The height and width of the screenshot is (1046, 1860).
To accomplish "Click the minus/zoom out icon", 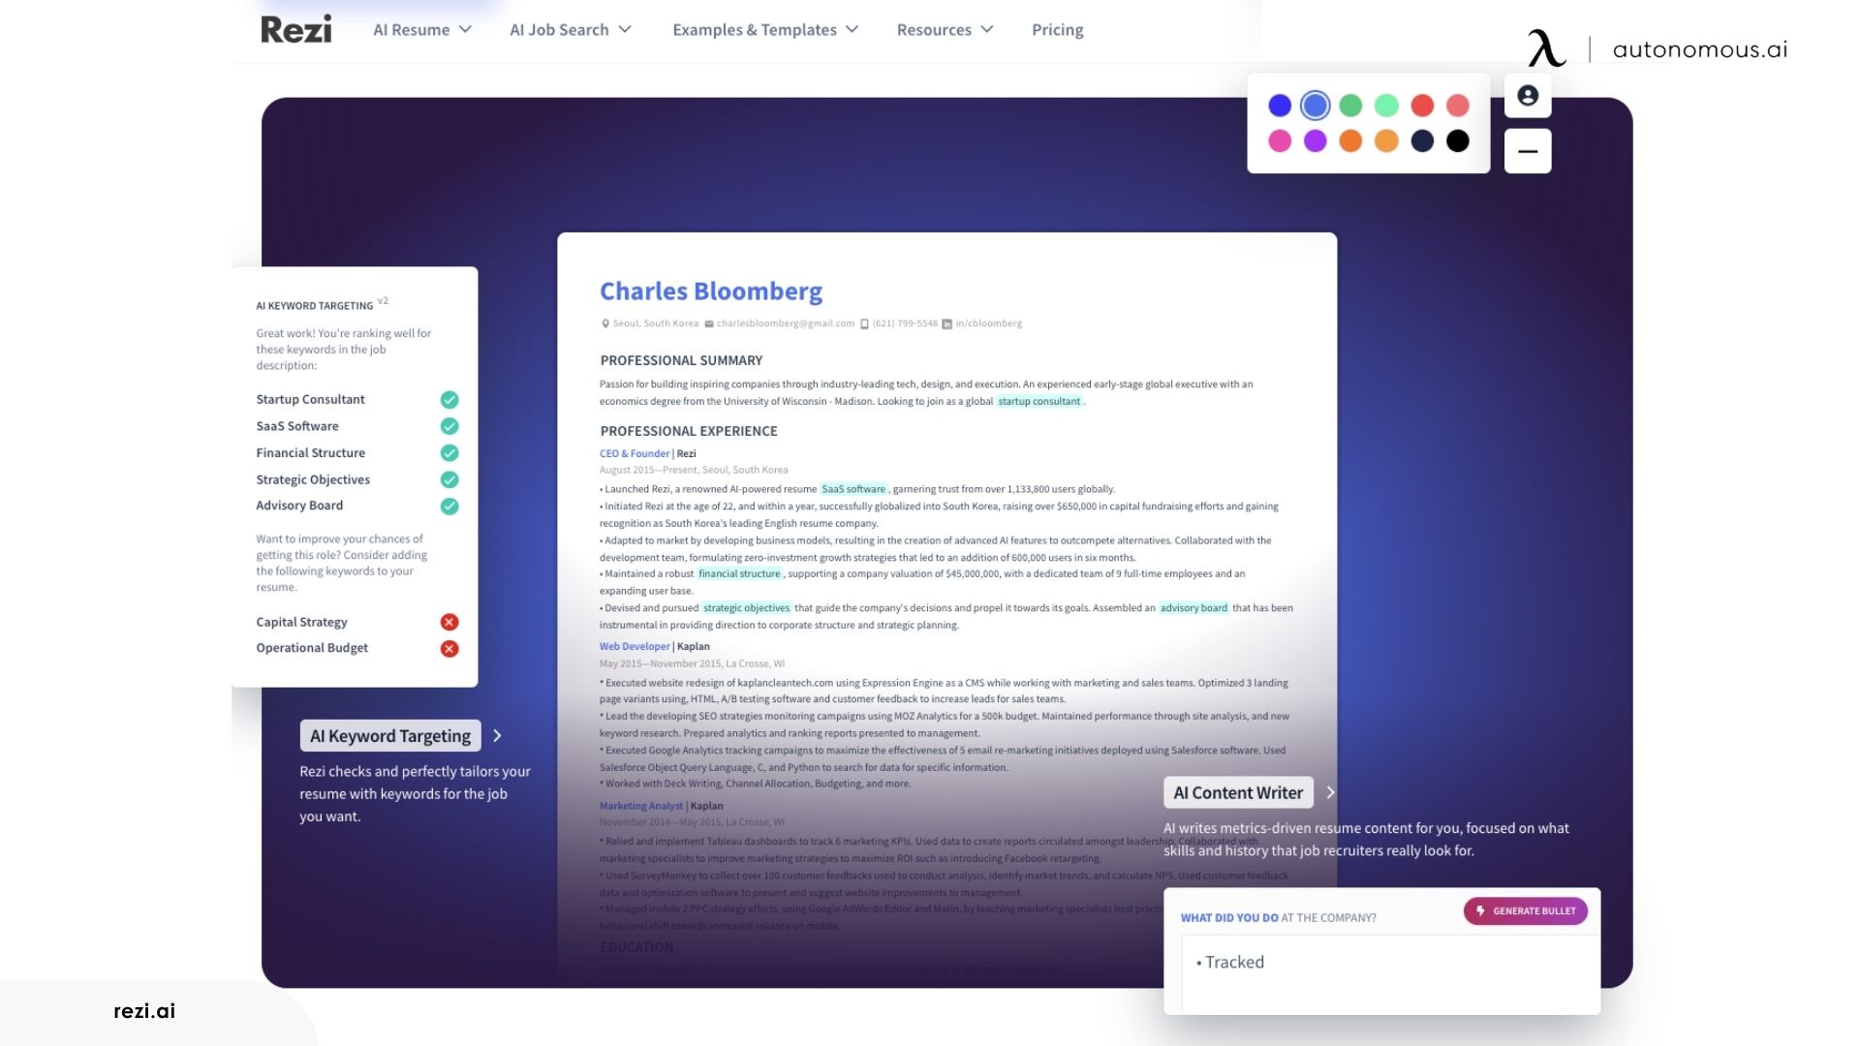I will point(1527,151).
